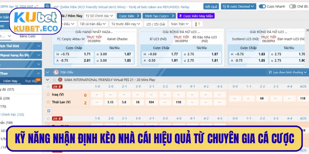Close the featured match cards panel

(x=307, y=30)
